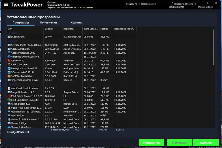
Task: Select the Microsoft Edge name
Action: point(19,123)
